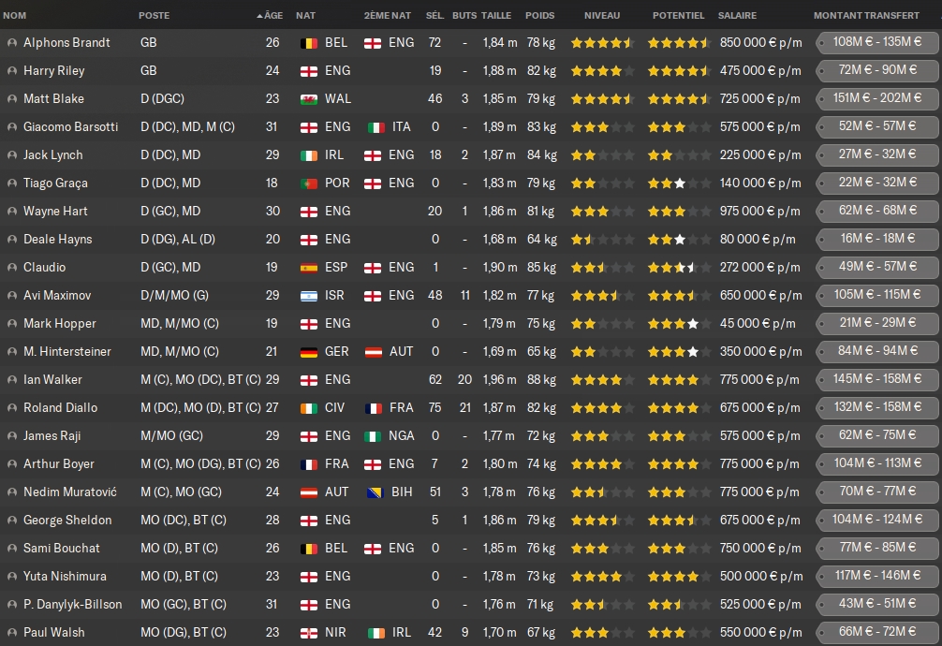Click the person icon beside Giacomo Barsotti

coord(11,127)
